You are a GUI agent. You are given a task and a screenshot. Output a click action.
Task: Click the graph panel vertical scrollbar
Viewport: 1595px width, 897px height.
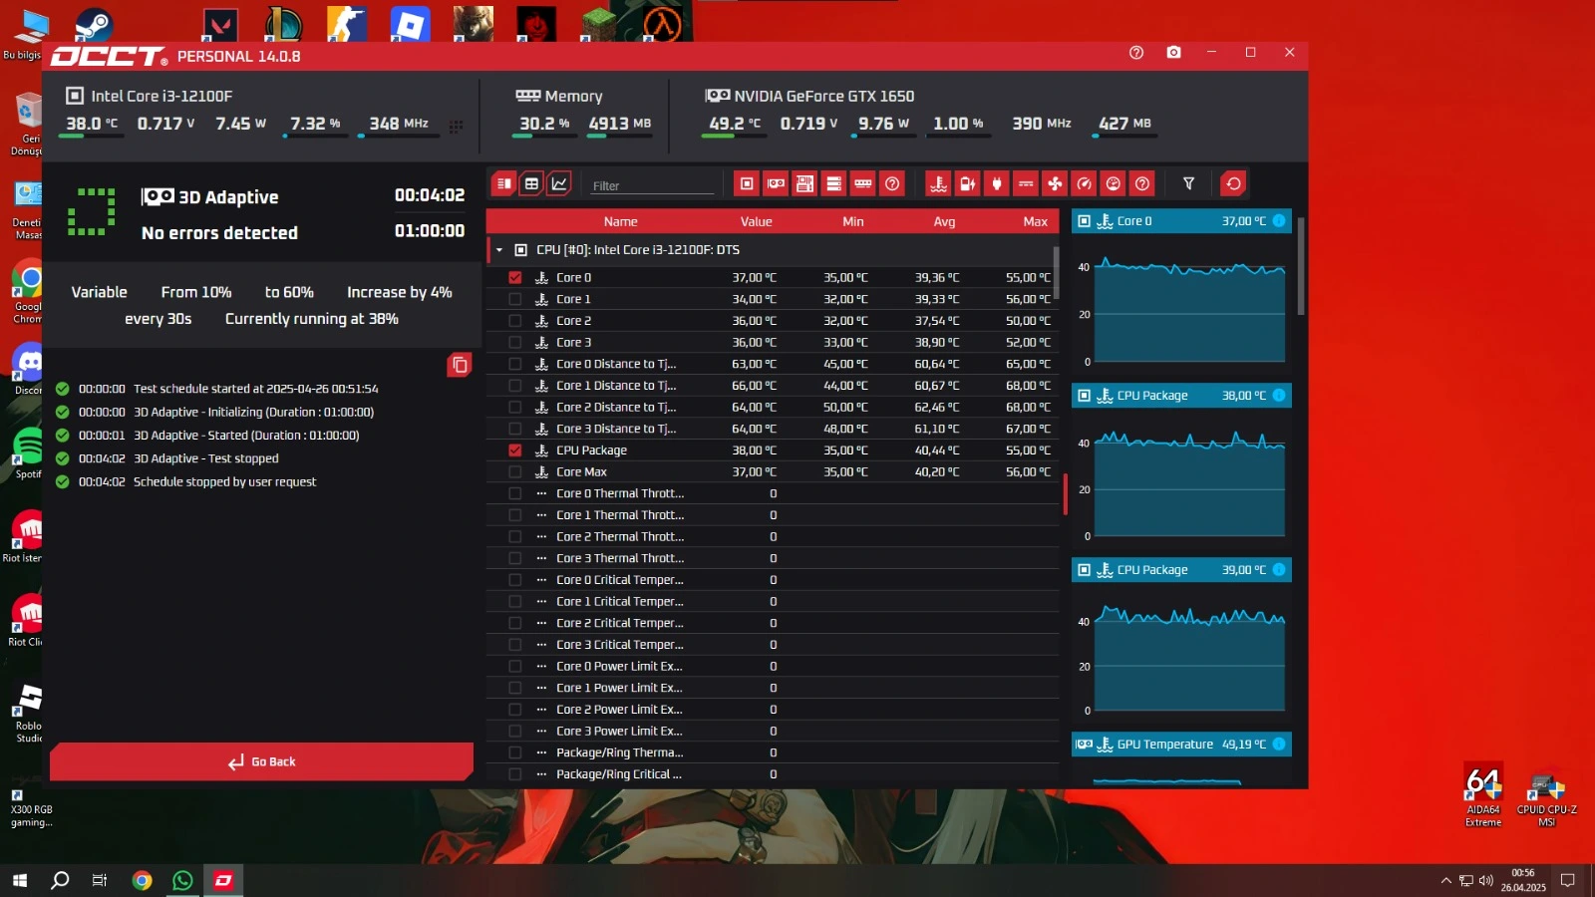point(1301,266)
